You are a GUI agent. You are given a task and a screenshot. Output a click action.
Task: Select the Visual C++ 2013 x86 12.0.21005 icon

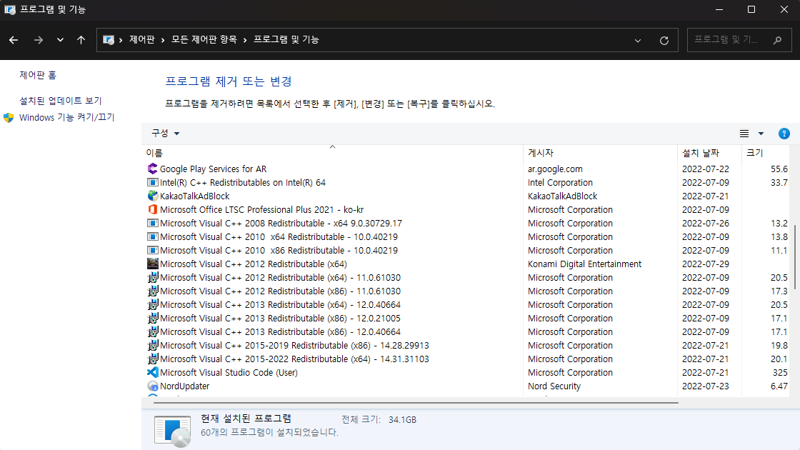[153, 318]
